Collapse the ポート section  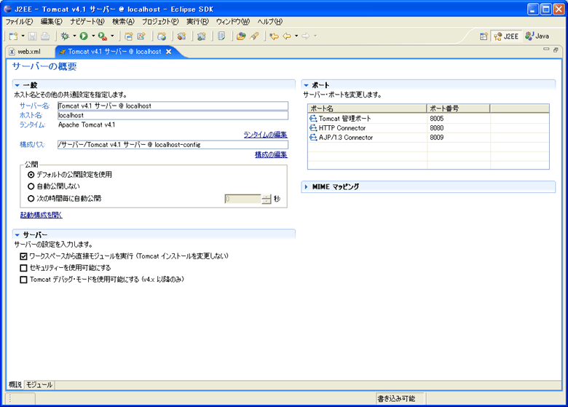[x=306, y=85]
